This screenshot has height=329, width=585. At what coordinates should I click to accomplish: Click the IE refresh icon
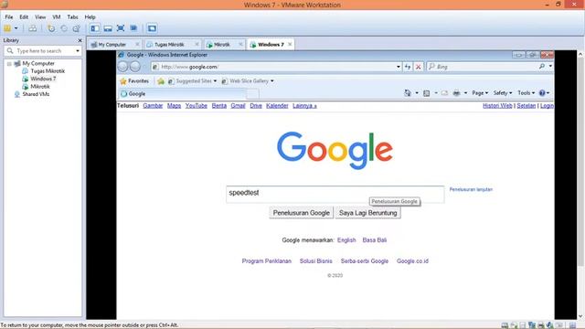(408, 67)
